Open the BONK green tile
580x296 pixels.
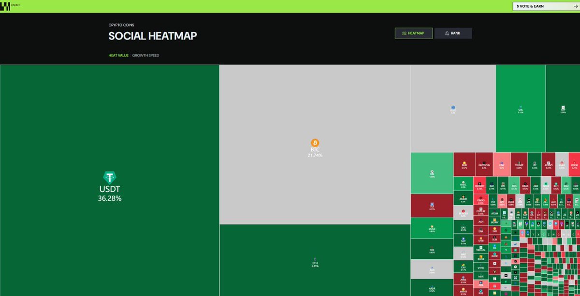coord(481,258)
